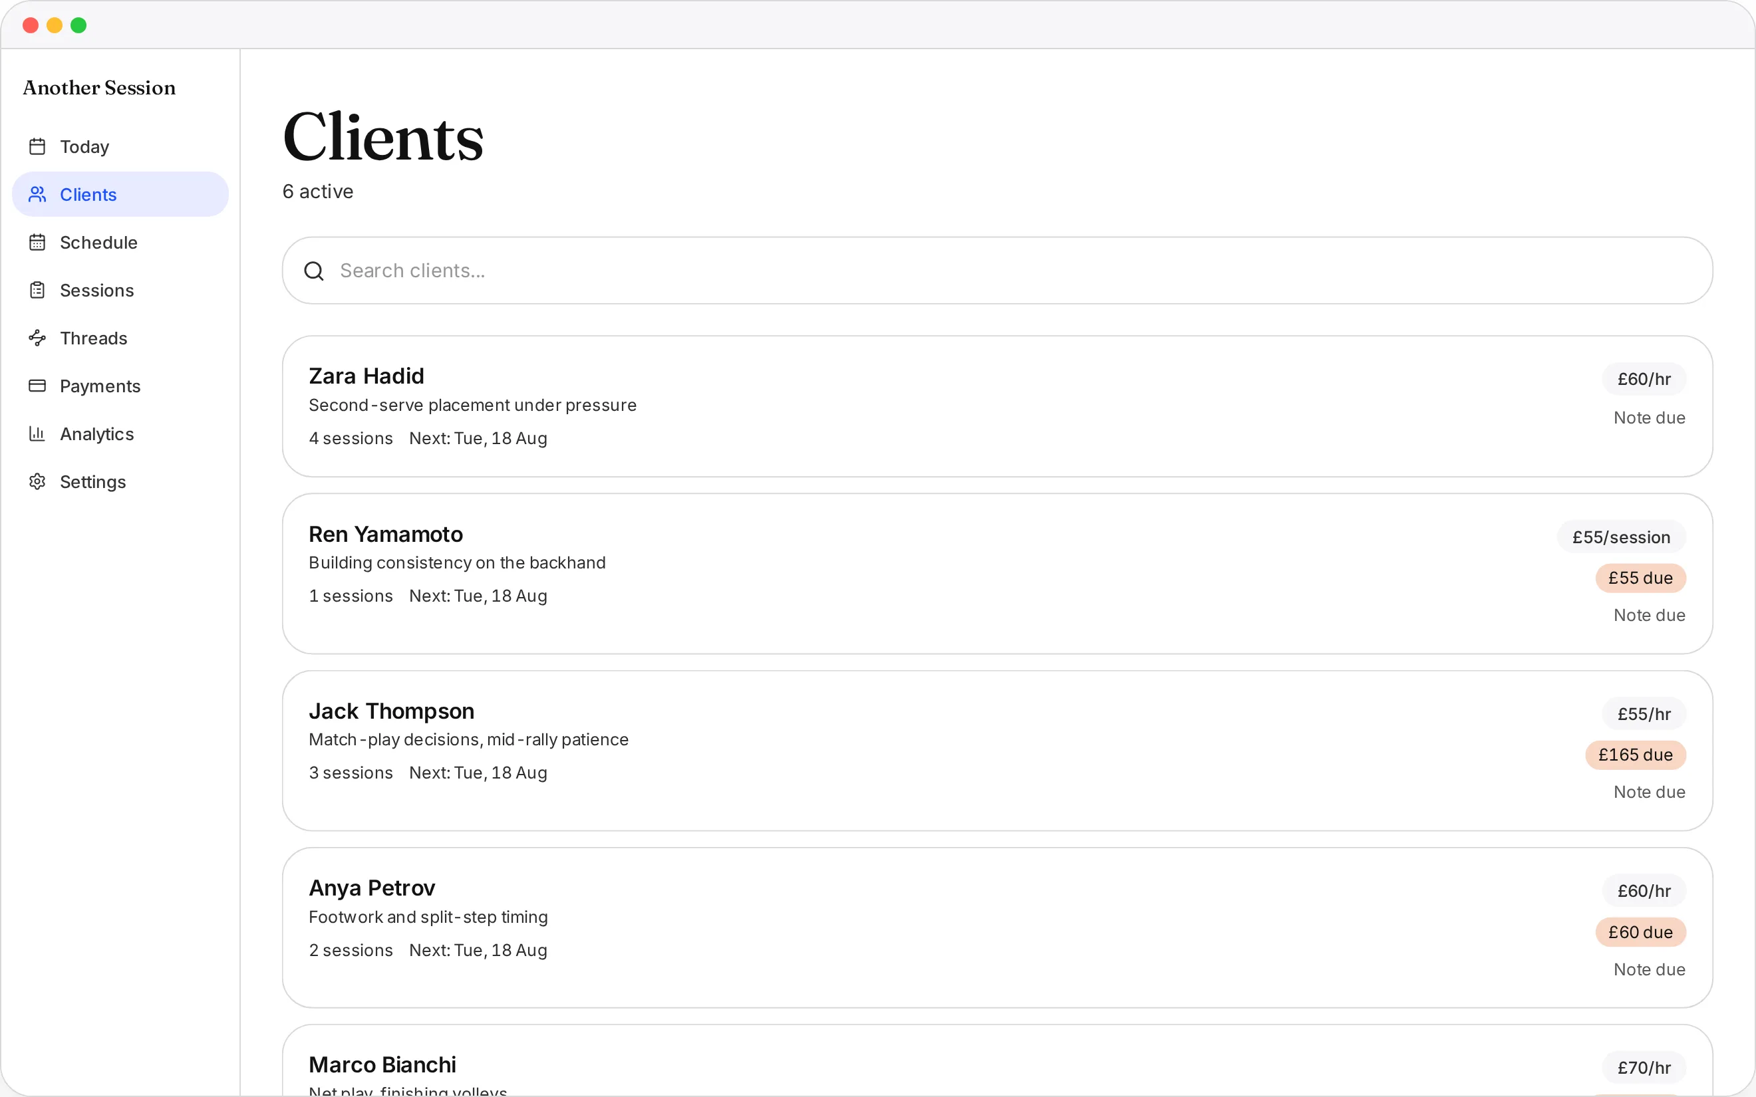Click the Settings gear icon
Screen dimensions: 1756x1097
pyautogui.click(x=37, y=482)
